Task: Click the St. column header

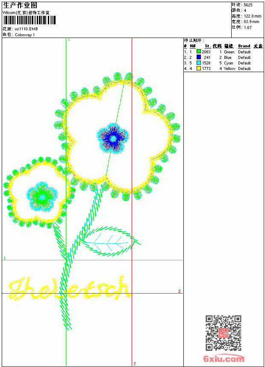Action: pyautogui.click(x=208, y=46)
